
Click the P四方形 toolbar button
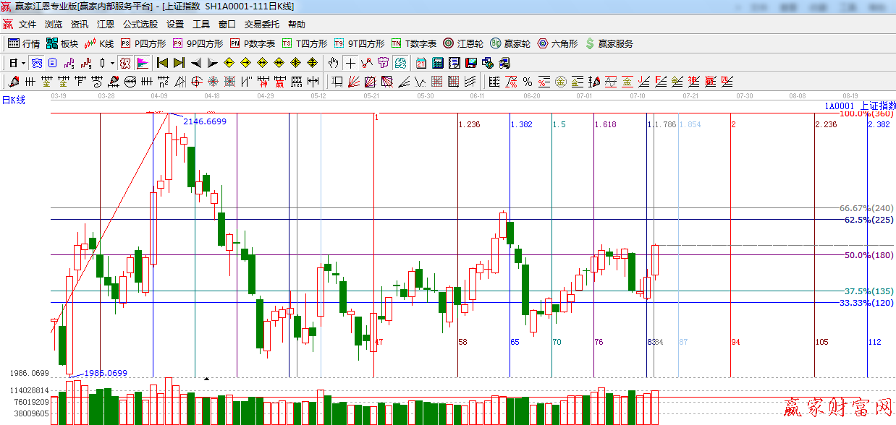[x=143, y=43]
